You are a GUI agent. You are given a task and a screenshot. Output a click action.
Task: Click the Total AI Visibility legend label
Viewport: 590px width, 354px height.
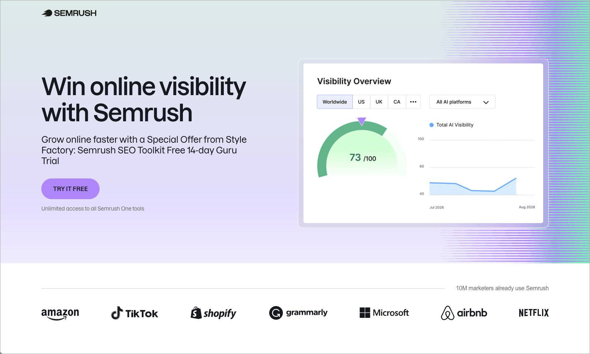[455, 125]
